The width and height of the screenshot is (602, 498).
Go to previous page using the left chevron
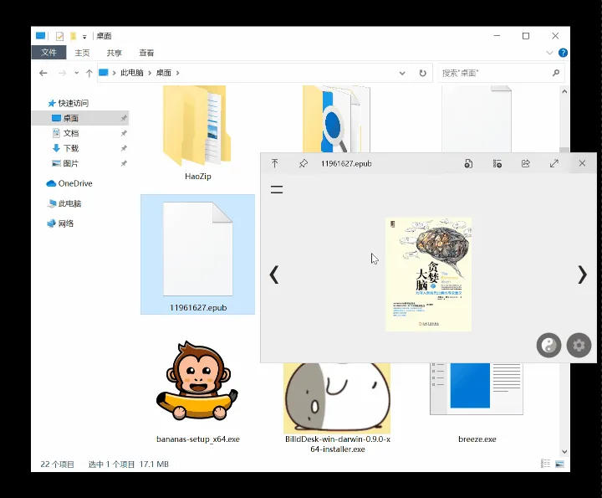[x=273, y=275]
